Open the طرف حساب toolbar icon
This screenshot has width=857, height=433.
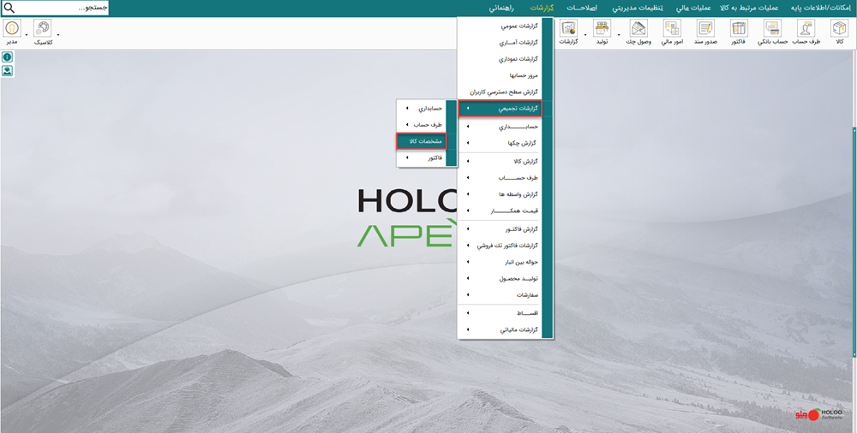[x=806, y=33]
